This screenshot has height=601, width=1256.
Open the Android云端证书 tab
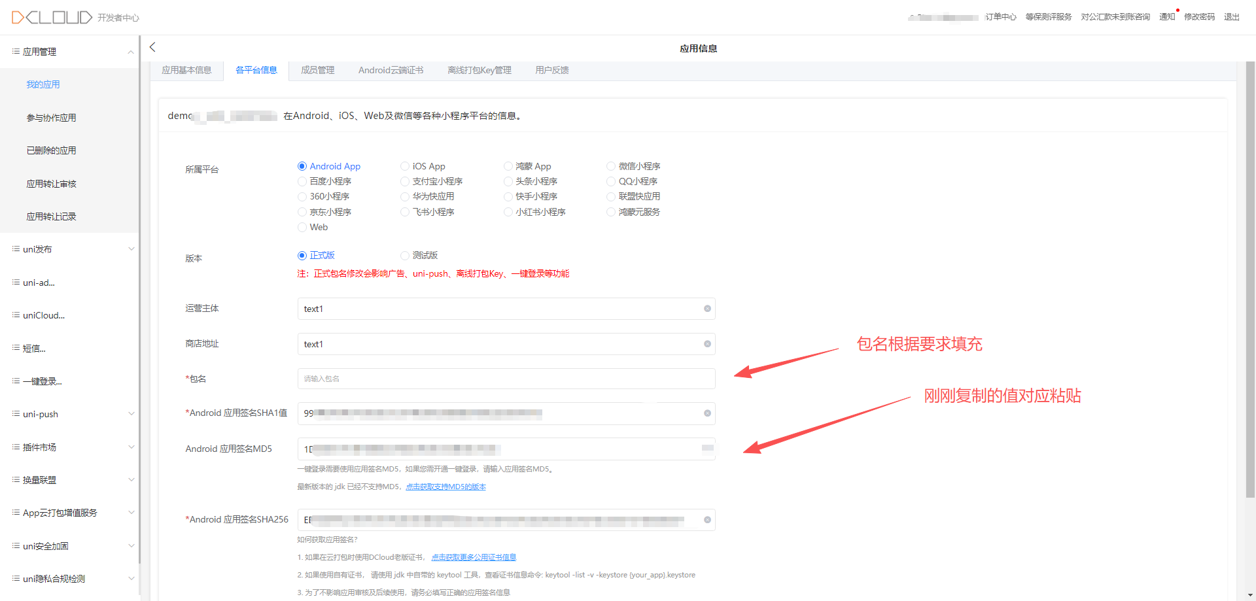pyautogui.click(x=391, y=70)
